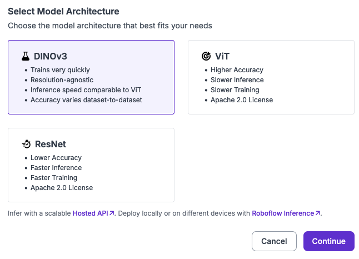Click the external arrow icon after Roboflow Inference
This screenshot has height=259, width=359.
tap(318, 213)
